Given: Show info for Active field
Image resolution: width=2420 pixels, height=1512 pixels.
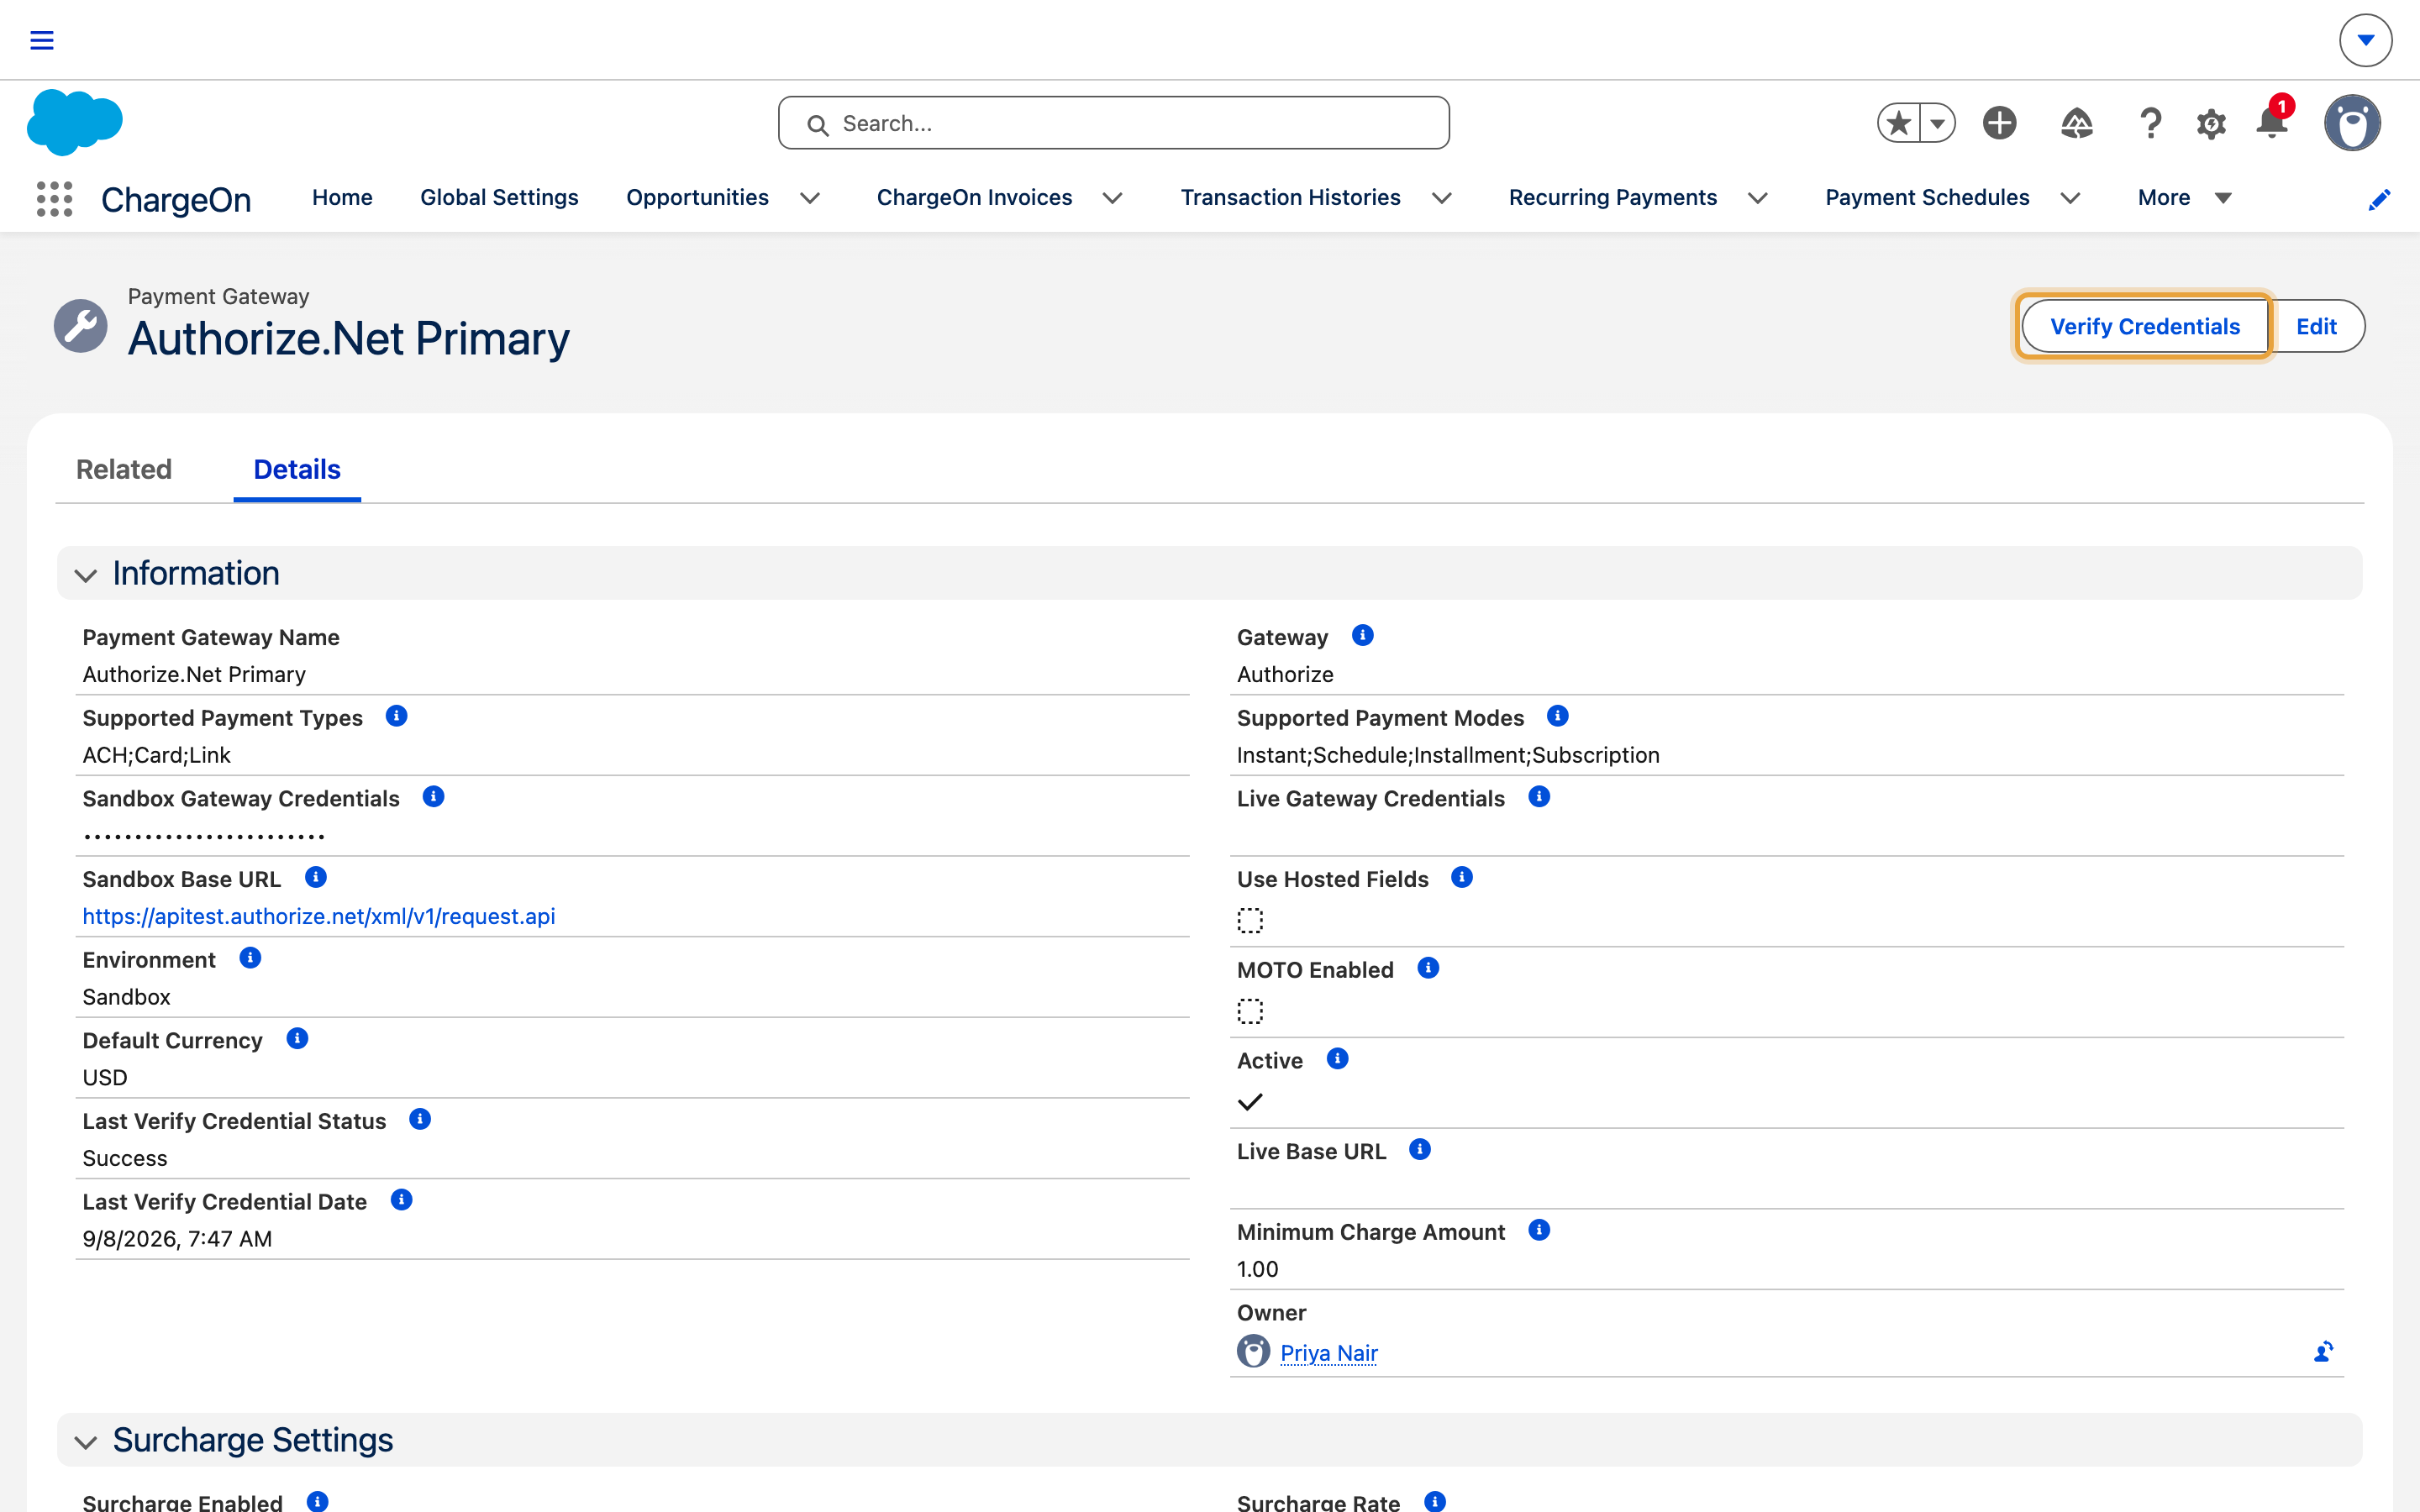Looking at the screenshot, I should pyautogui.click(x=1337, y=1059).
